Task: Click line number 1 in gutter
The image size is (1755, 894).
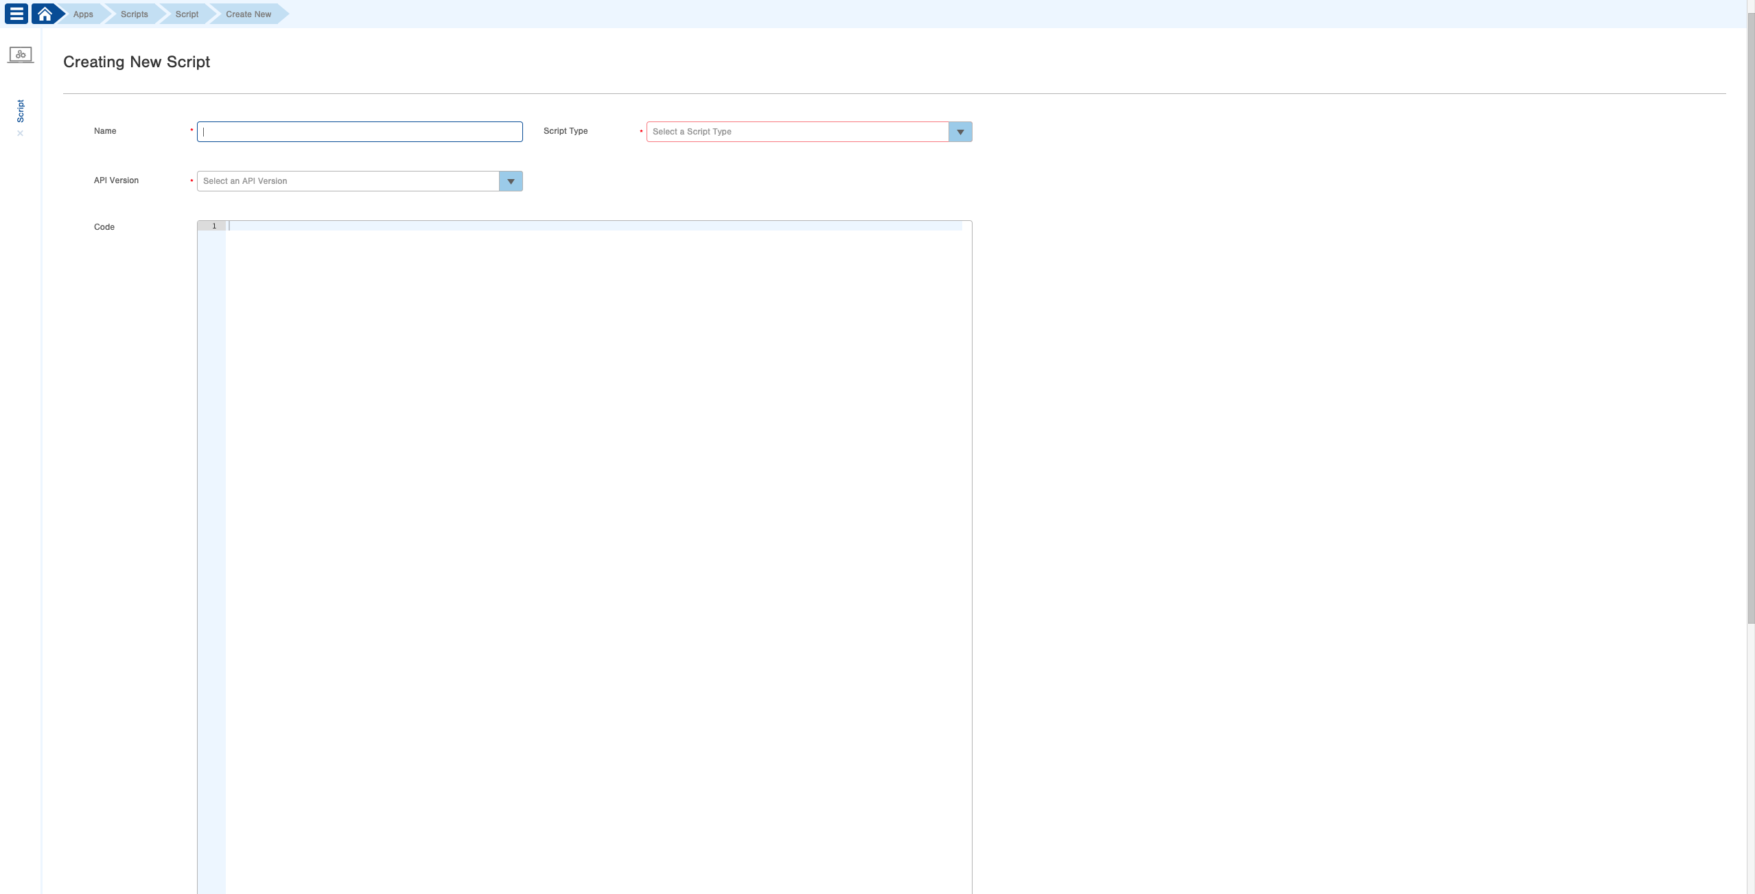Action: (x=213, y=226)
